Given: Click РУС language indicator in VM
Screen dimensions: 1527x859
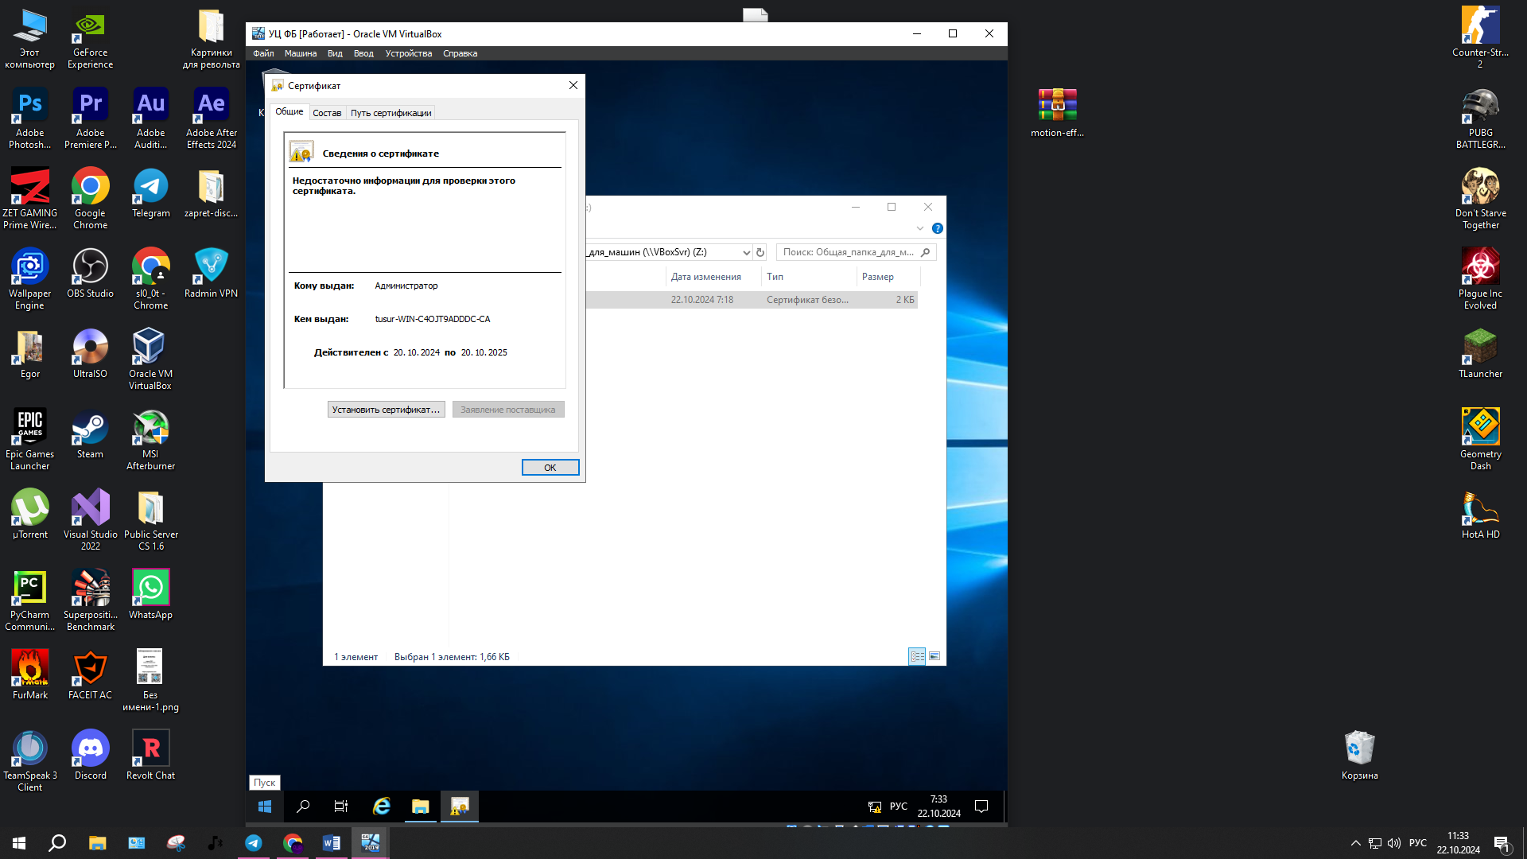Looking at the screenshot, I should 899,807.
